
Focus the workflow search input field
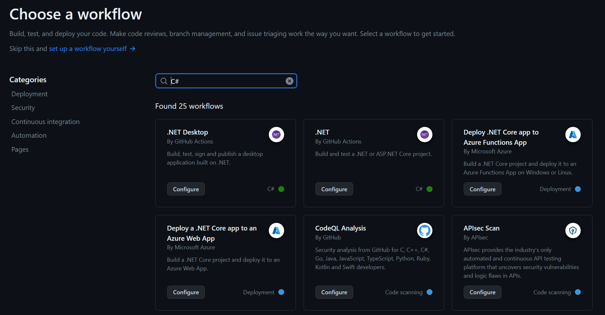(226, 81)
